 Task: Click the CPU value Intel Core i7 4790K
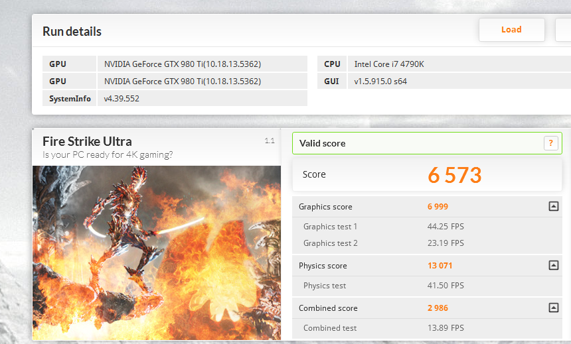tap(389, 64)
